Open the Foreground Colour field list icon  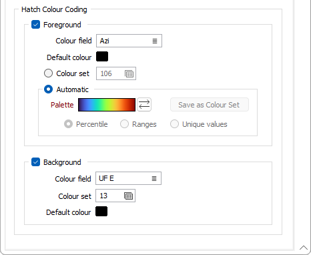[155, 41]
